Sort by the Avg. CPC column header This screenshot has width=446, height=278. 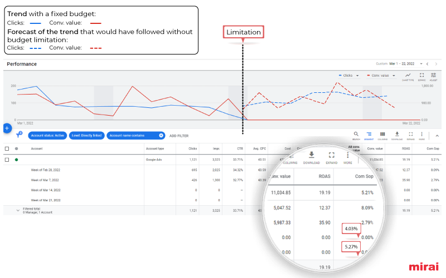click(259, 148)
